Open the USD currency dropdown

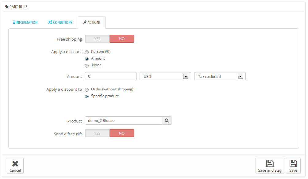165,76
